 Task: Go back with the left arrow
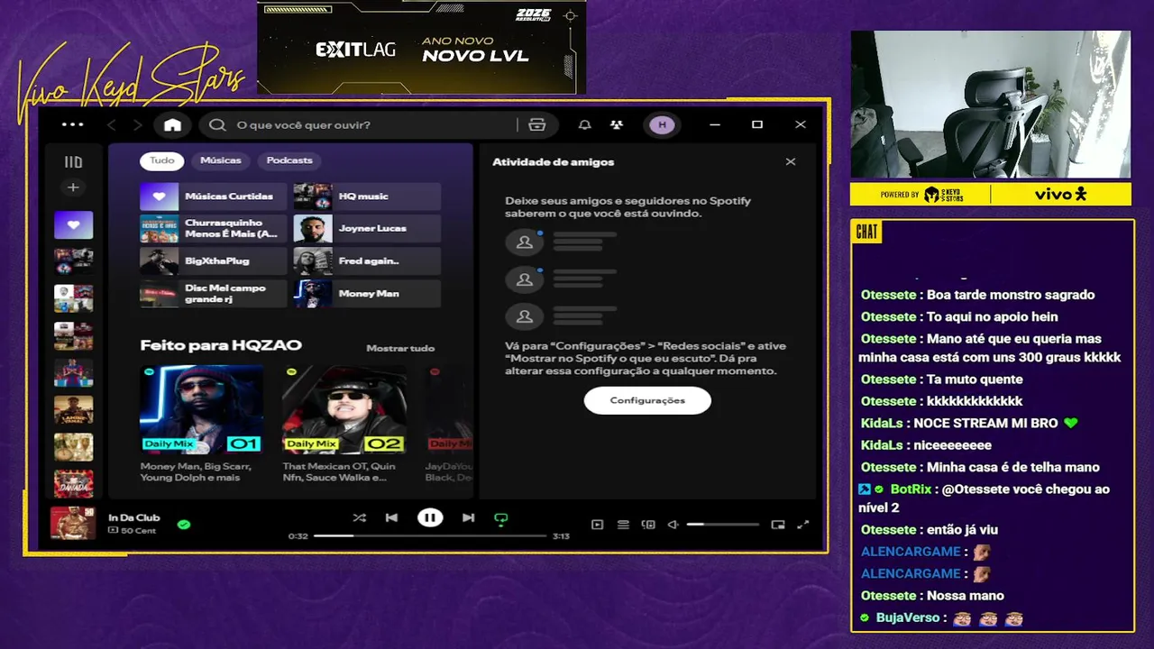[112, 124]
